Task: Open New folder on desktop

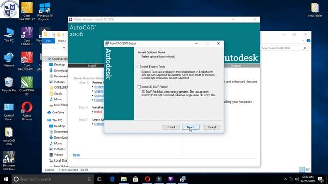Action: click(x=315, y=10)
